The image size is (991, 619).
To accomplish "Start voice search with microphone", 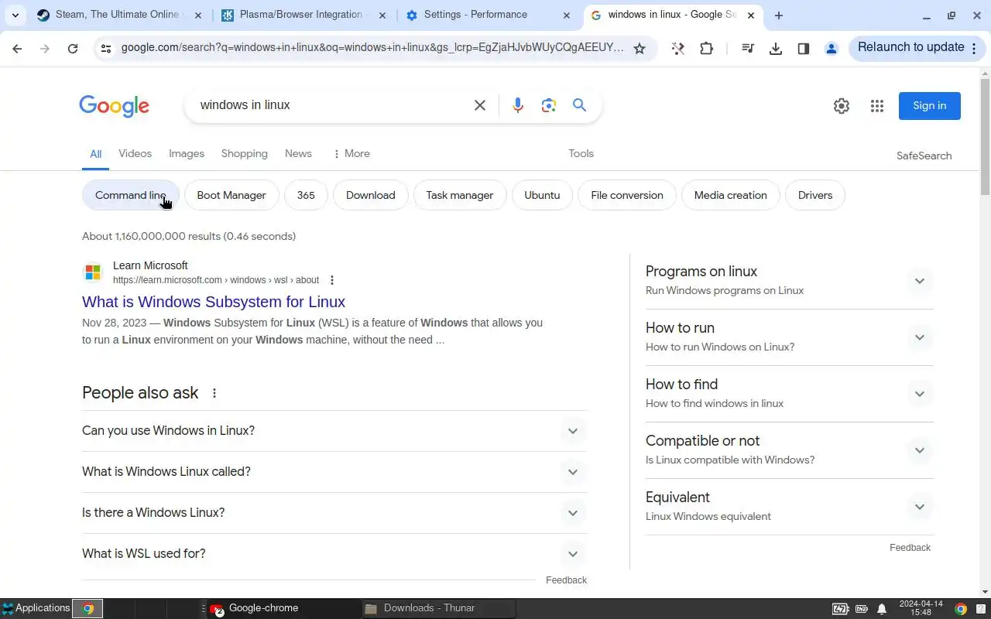I will [x=518, y=105].
